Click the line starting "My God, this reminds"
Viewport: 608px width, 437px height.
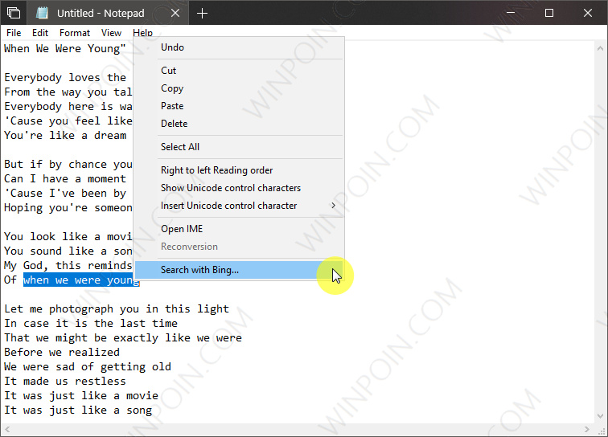[68, 265]
